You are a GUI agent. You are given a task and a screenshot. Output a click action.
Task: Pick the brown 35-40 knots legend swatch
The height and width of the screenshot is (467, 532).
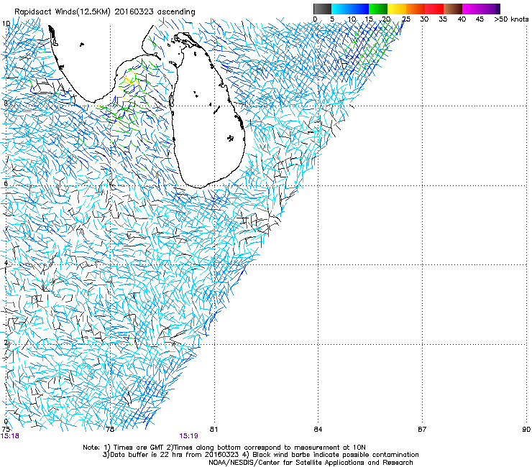pyautogui.click(x=453, y=9)
